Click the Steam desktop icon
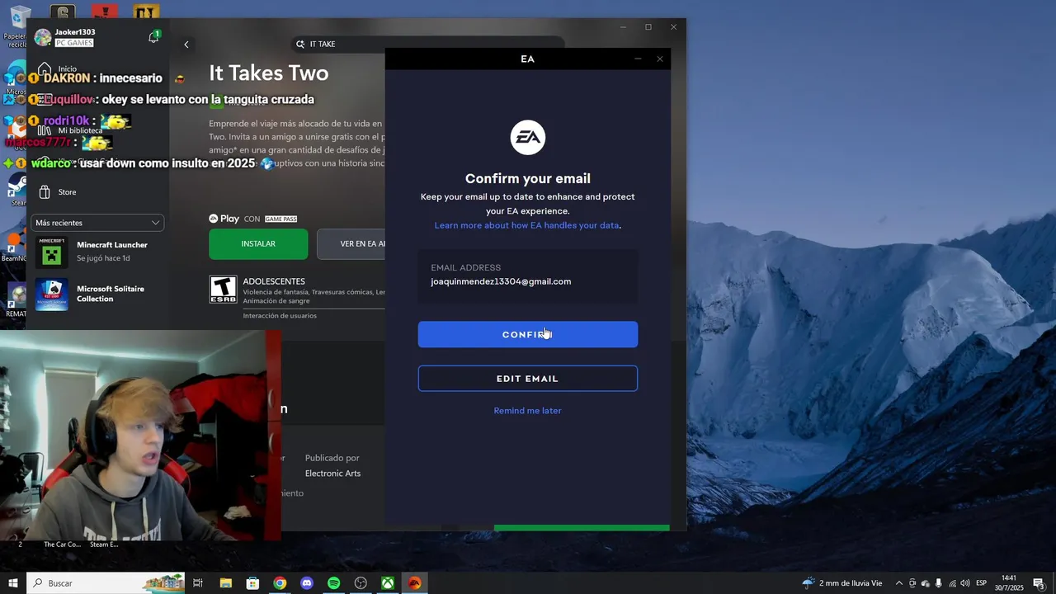Viewport: 1056px width, 594px height. click(15, 190)
